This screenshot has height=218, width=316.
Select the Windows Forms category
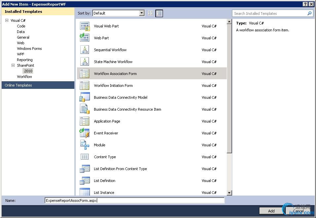point(29,49)
